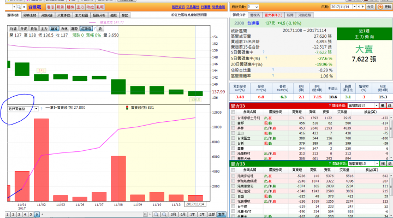Image resolution: width=393 pixels, height=218 pixels.
Task: Click help question mark beside 紅綠燈 button
Action: [x=95, y=28]
